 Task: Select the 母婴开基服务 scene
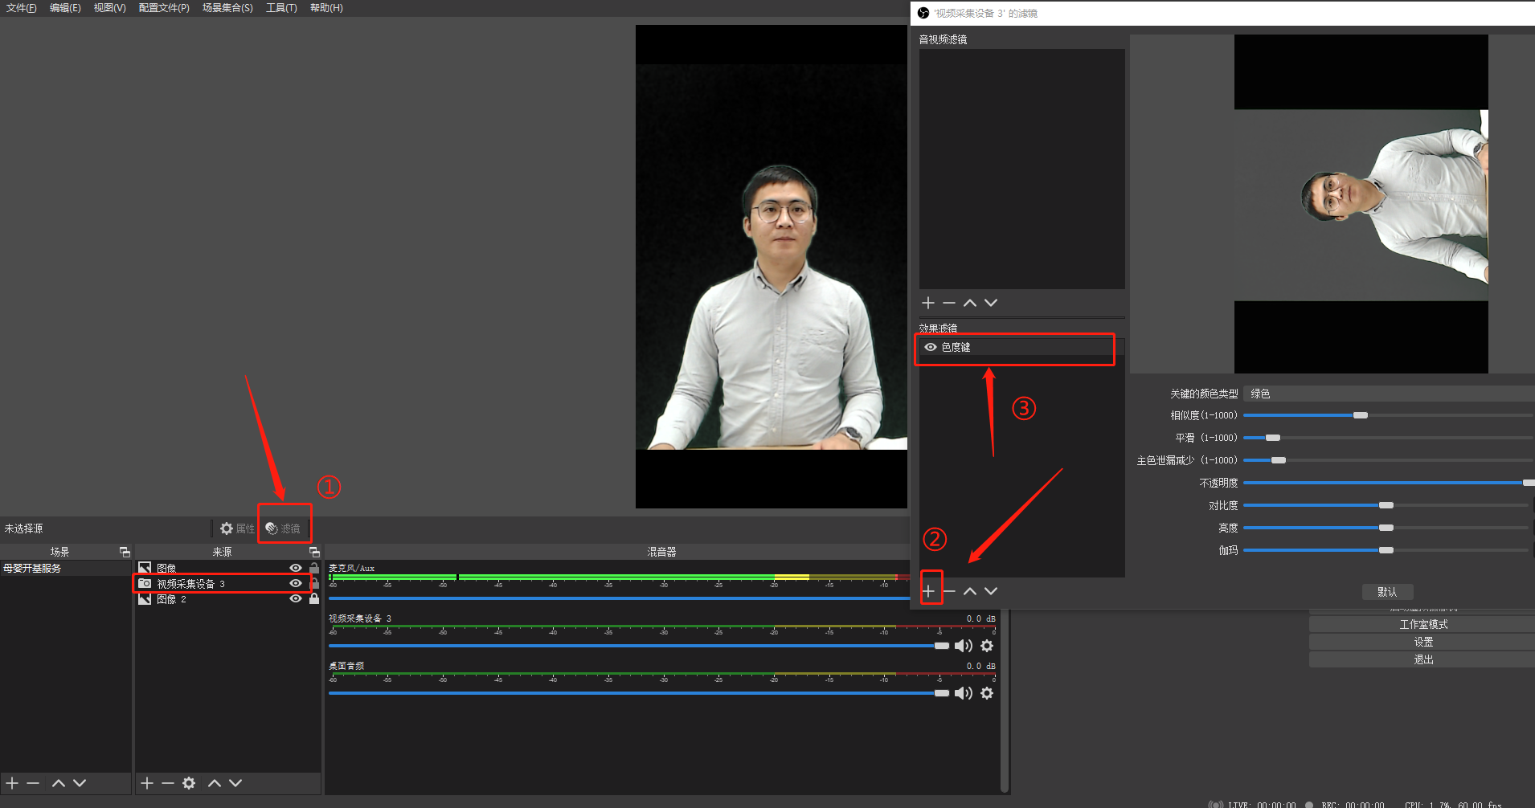pyautogui.click(x=66, y=568)
